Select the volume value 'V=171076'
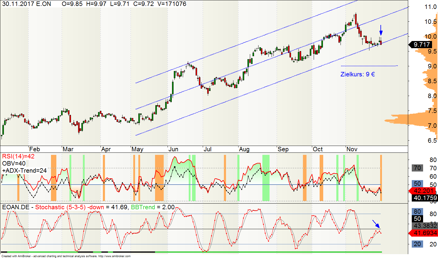Image resolution: width=438 pixels, height=258 pixels. 172,4
